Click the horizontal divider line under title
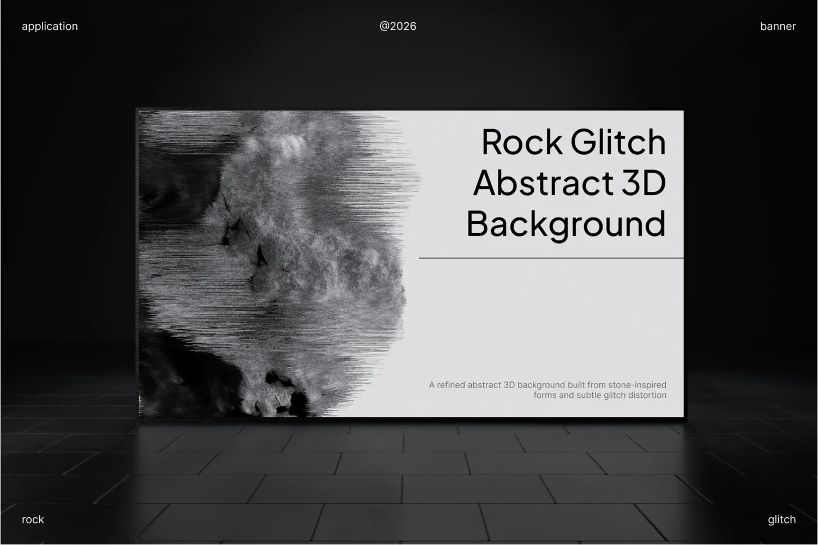This screenshot has height=545, width=818. tap(551, 258)
